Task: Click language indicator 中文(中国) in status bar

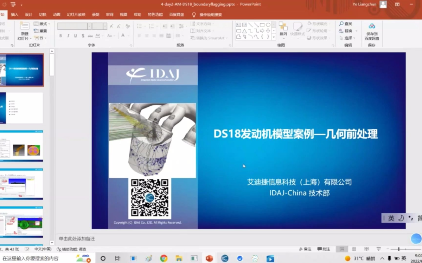Action: [43, 249]
